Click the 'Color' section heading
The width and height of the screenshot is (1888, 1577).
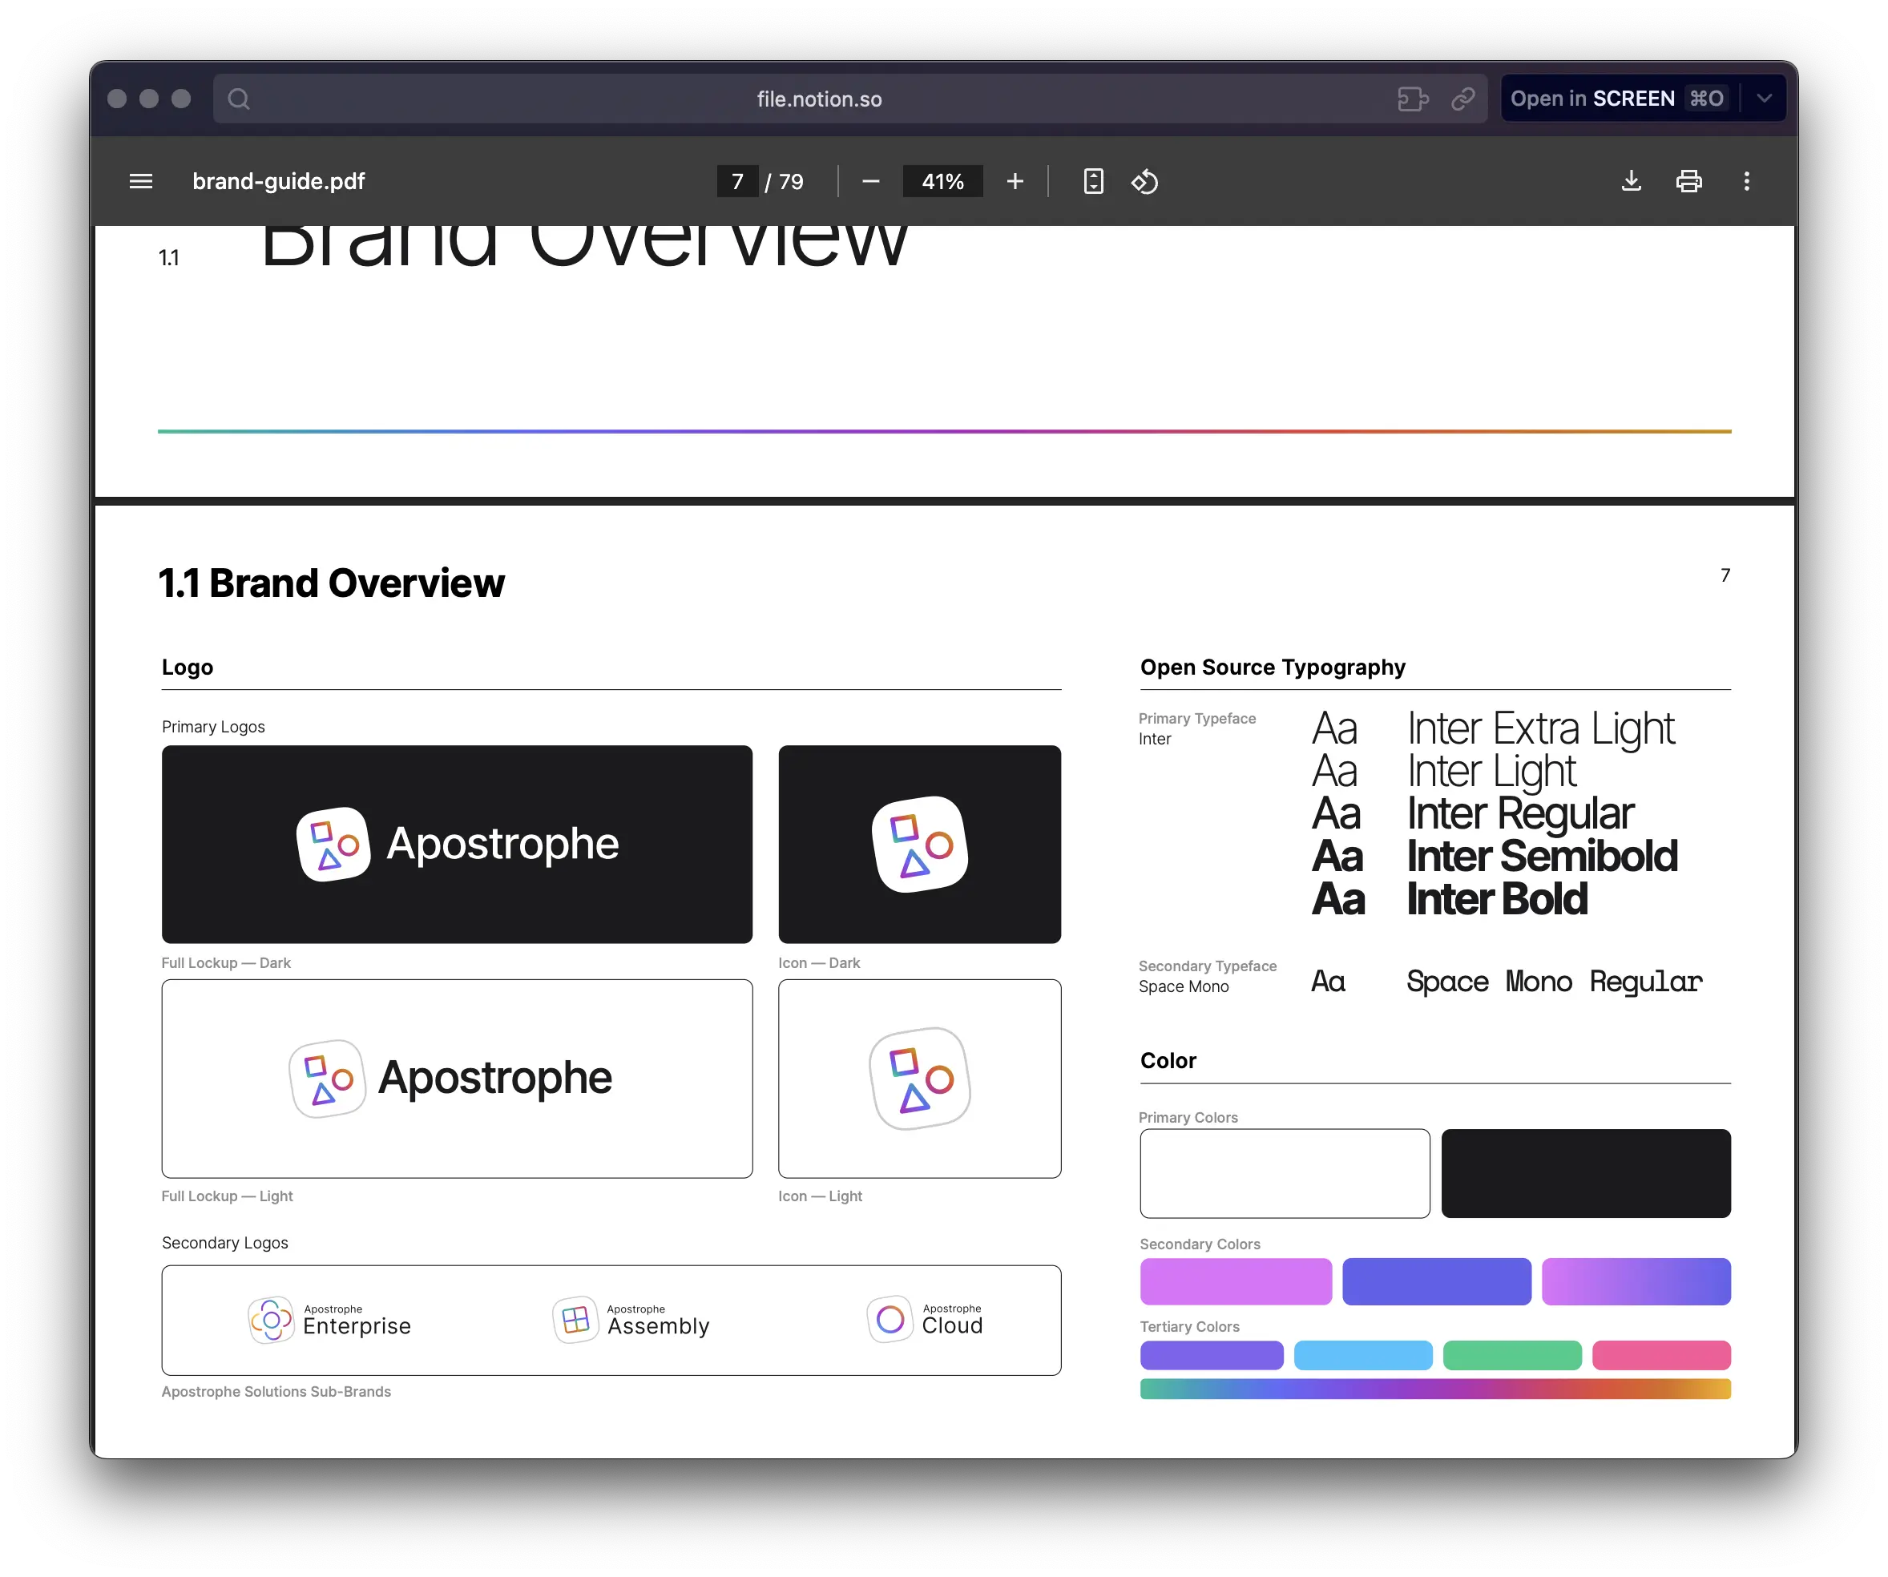click(1168, 1061)
